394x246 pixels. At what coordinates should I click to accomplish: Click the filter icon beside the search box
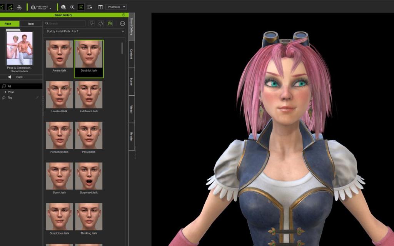pyautogui.click(x=92, y=23)
